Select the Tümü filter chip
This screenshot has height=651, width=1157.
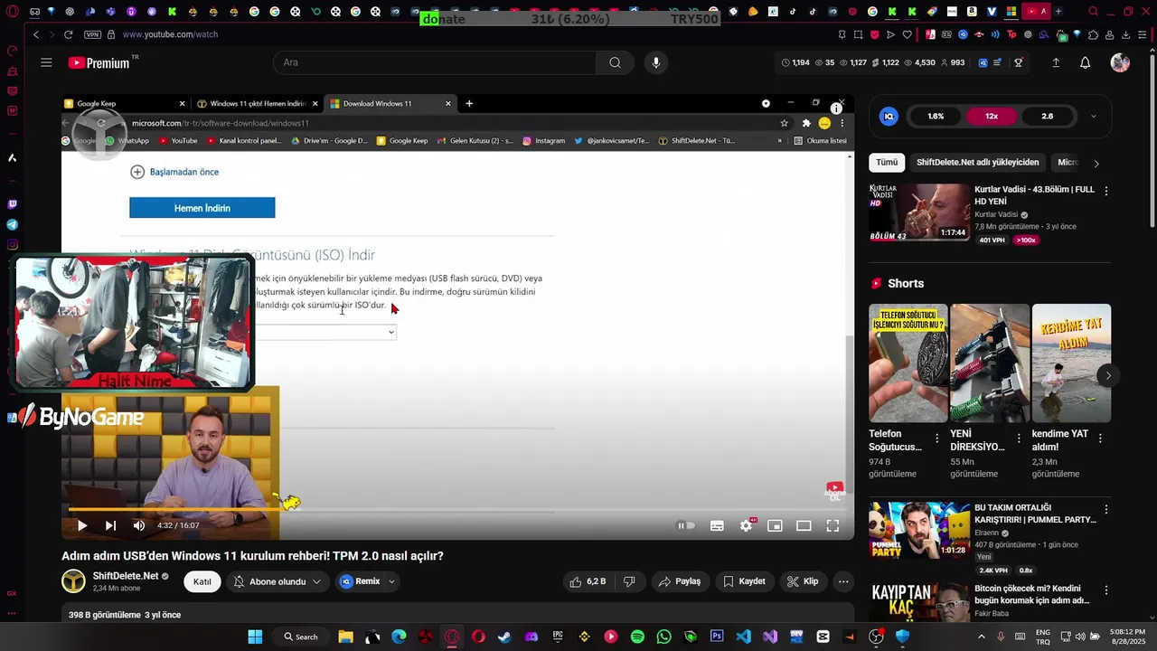[887, 162]
